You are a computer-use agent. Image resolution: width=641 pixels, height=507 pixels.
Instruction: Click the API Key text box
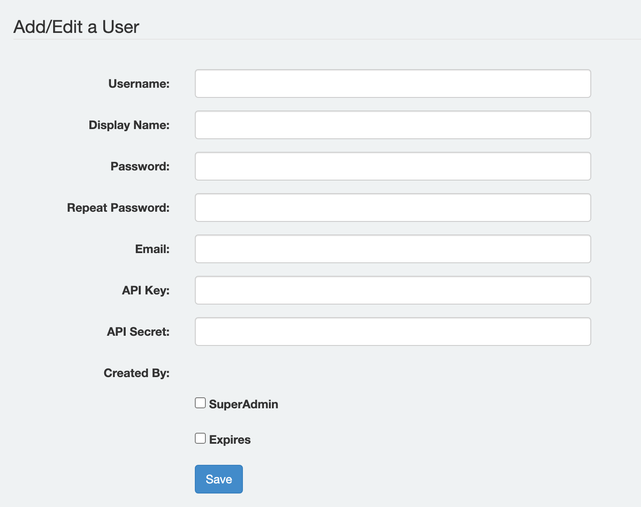393,290
